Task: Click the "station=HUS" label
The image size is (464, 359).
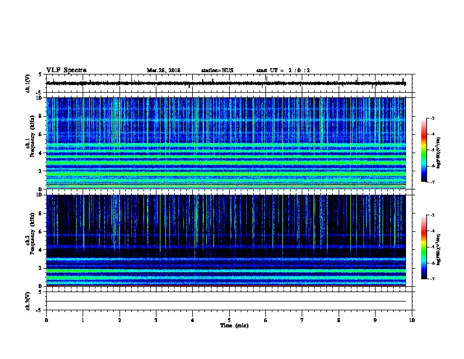Action: pyautogui.click(x=217, y=70)
